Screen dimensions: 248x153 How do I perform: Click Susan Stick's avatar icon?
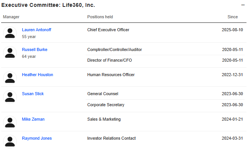(10, 97)
